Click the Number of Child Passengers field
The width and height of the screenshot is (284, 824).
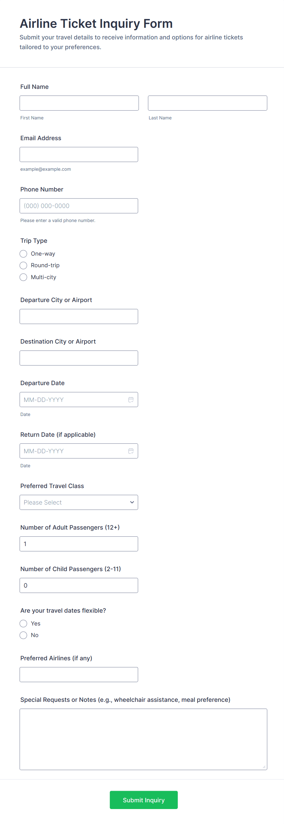click(79, 585)
